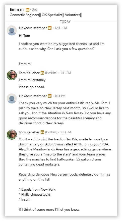This screenshot has height=221, width=122.
Task: Click the TODAY date divider
Action: 65,22
